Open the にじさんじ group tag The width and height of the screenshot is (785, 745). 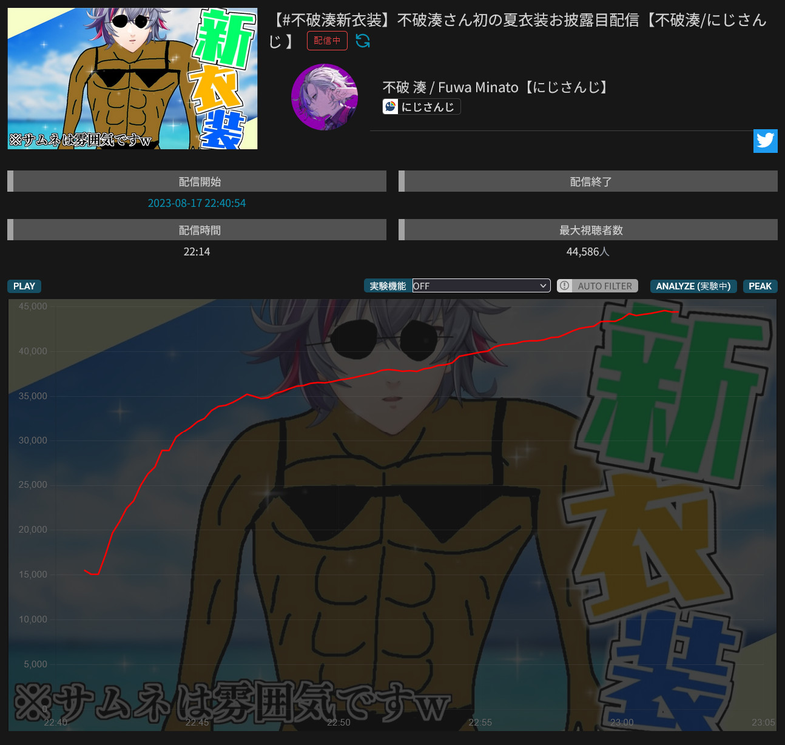coord(422,107)
